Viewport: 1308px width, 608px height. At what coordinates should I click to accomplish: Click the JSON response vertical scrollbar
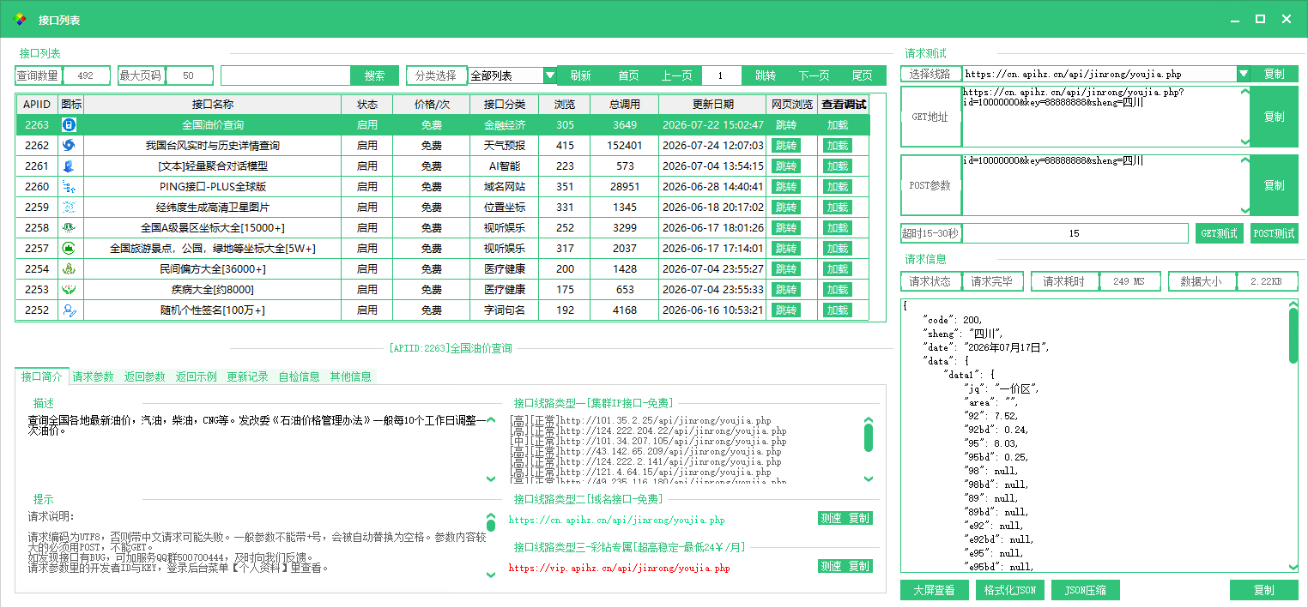(1293, 336)
